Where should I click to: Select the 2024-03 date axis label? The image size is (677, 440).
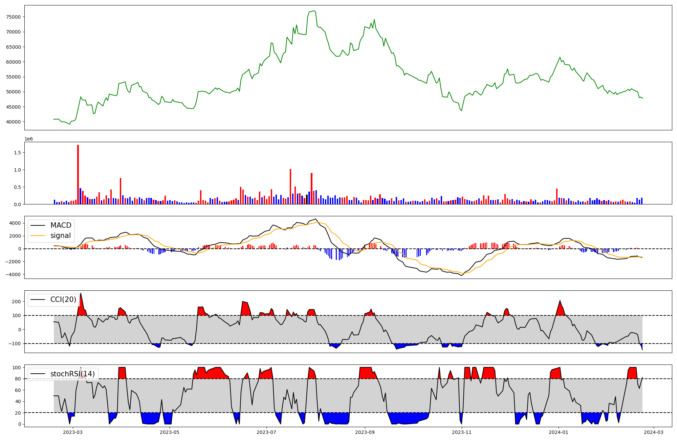(x=653, y=432)
